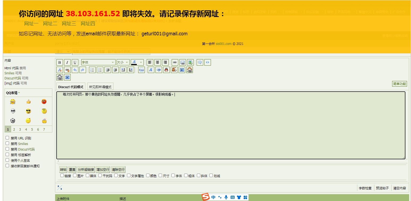Check 禁用 Discuz!代码 checkbox

pos(7,149)
